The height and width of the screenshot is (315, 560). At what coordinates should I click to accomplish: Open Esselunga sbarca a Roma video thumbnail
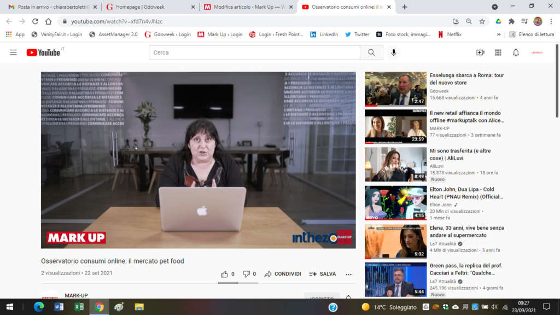395,89
